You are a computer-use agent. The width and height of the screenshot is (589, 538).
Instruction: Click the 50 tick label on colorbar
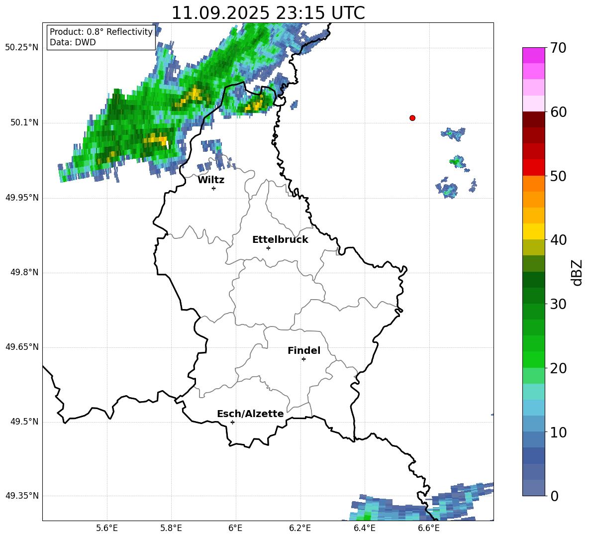(558, 176)
